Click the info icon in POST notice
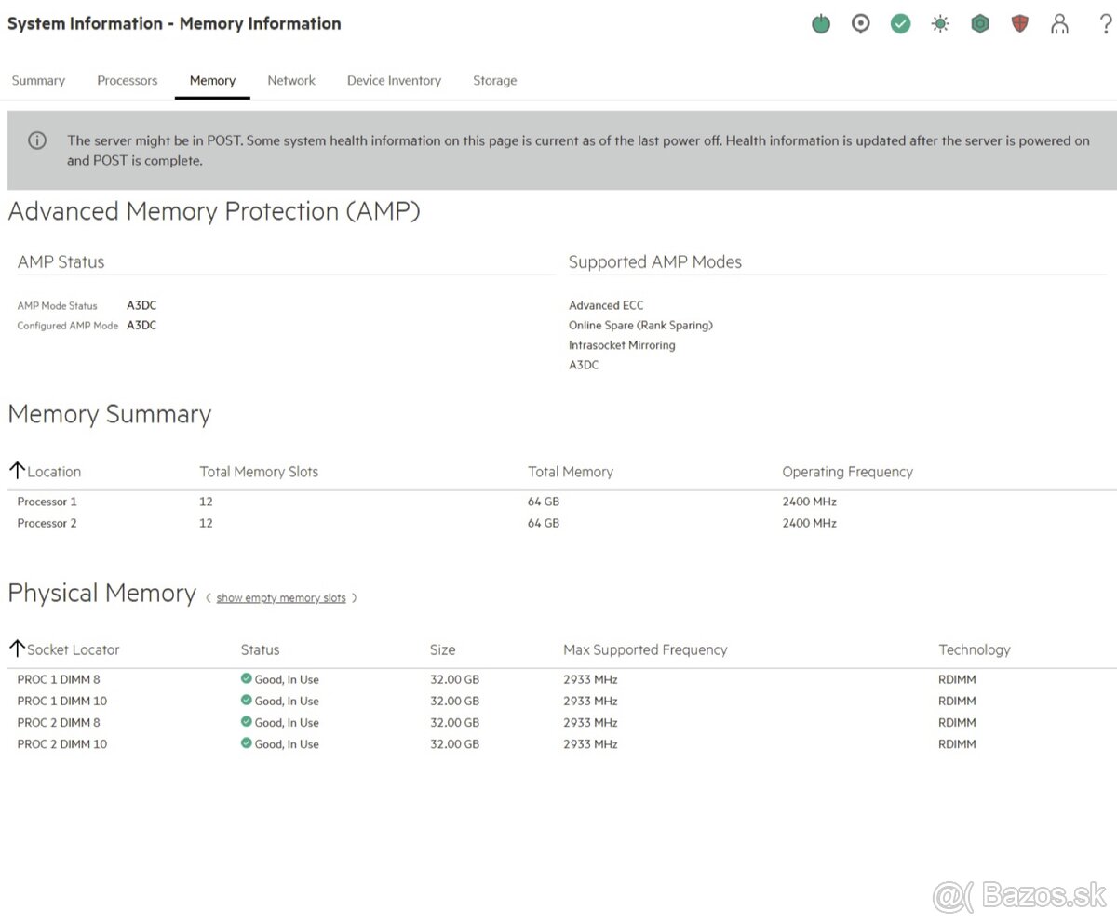The image size is (1117, 923). click(37, 140)
